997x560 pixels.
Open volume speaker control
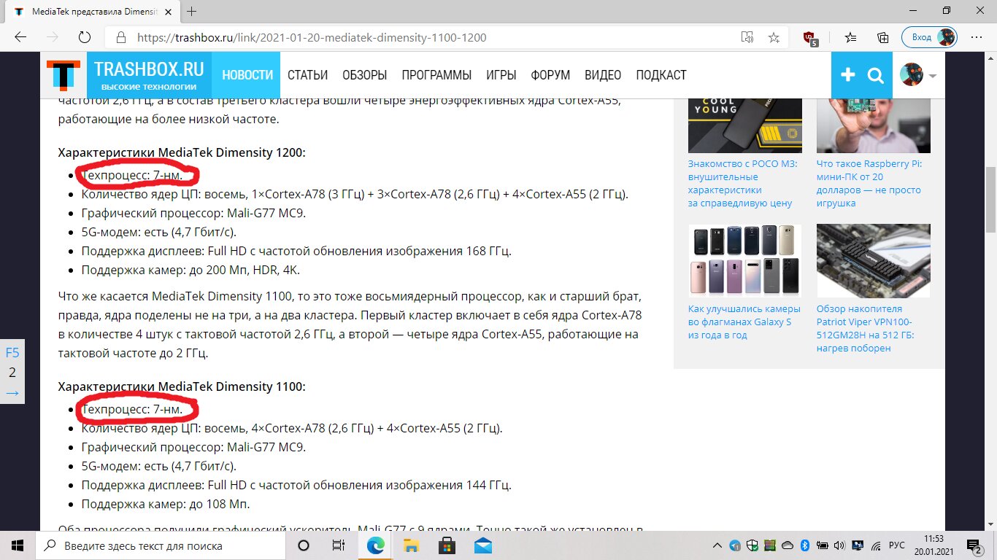[841, 545]
